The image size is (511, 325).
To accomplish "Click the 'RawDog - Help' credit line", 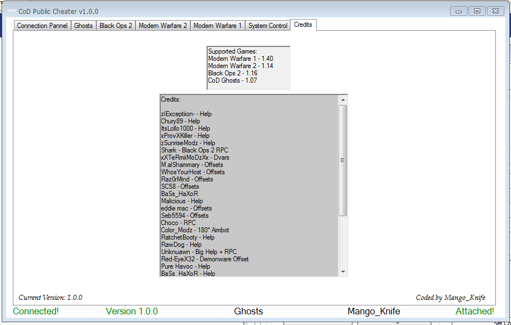I will coord(181,245).
